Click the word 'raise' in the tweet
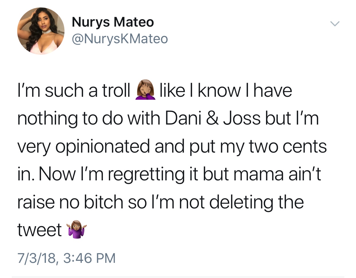This screenshot has height=278, width=356. (36, 202)
